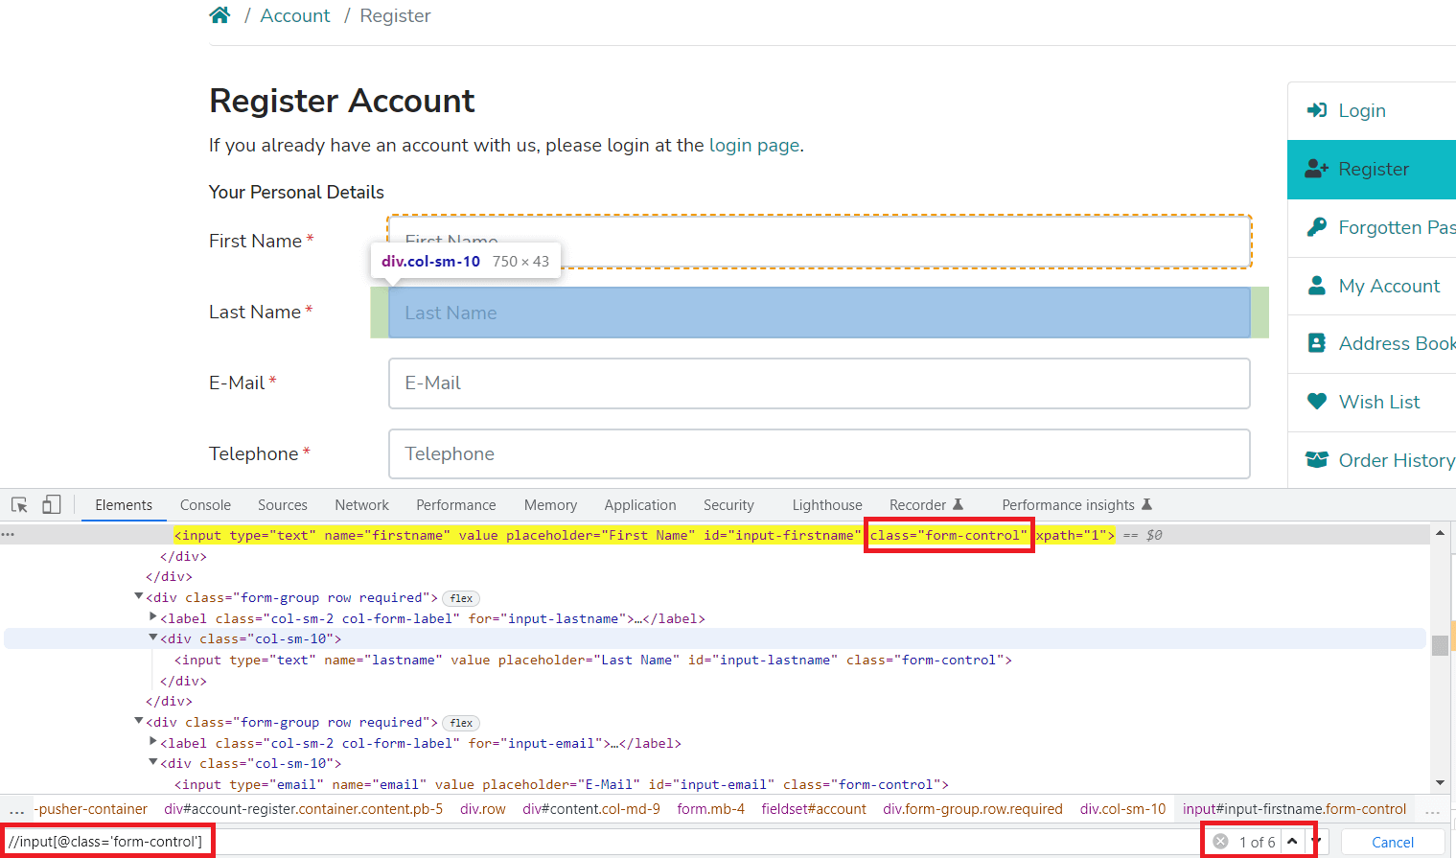Cancel the DevTools search

click(1392, 842)
